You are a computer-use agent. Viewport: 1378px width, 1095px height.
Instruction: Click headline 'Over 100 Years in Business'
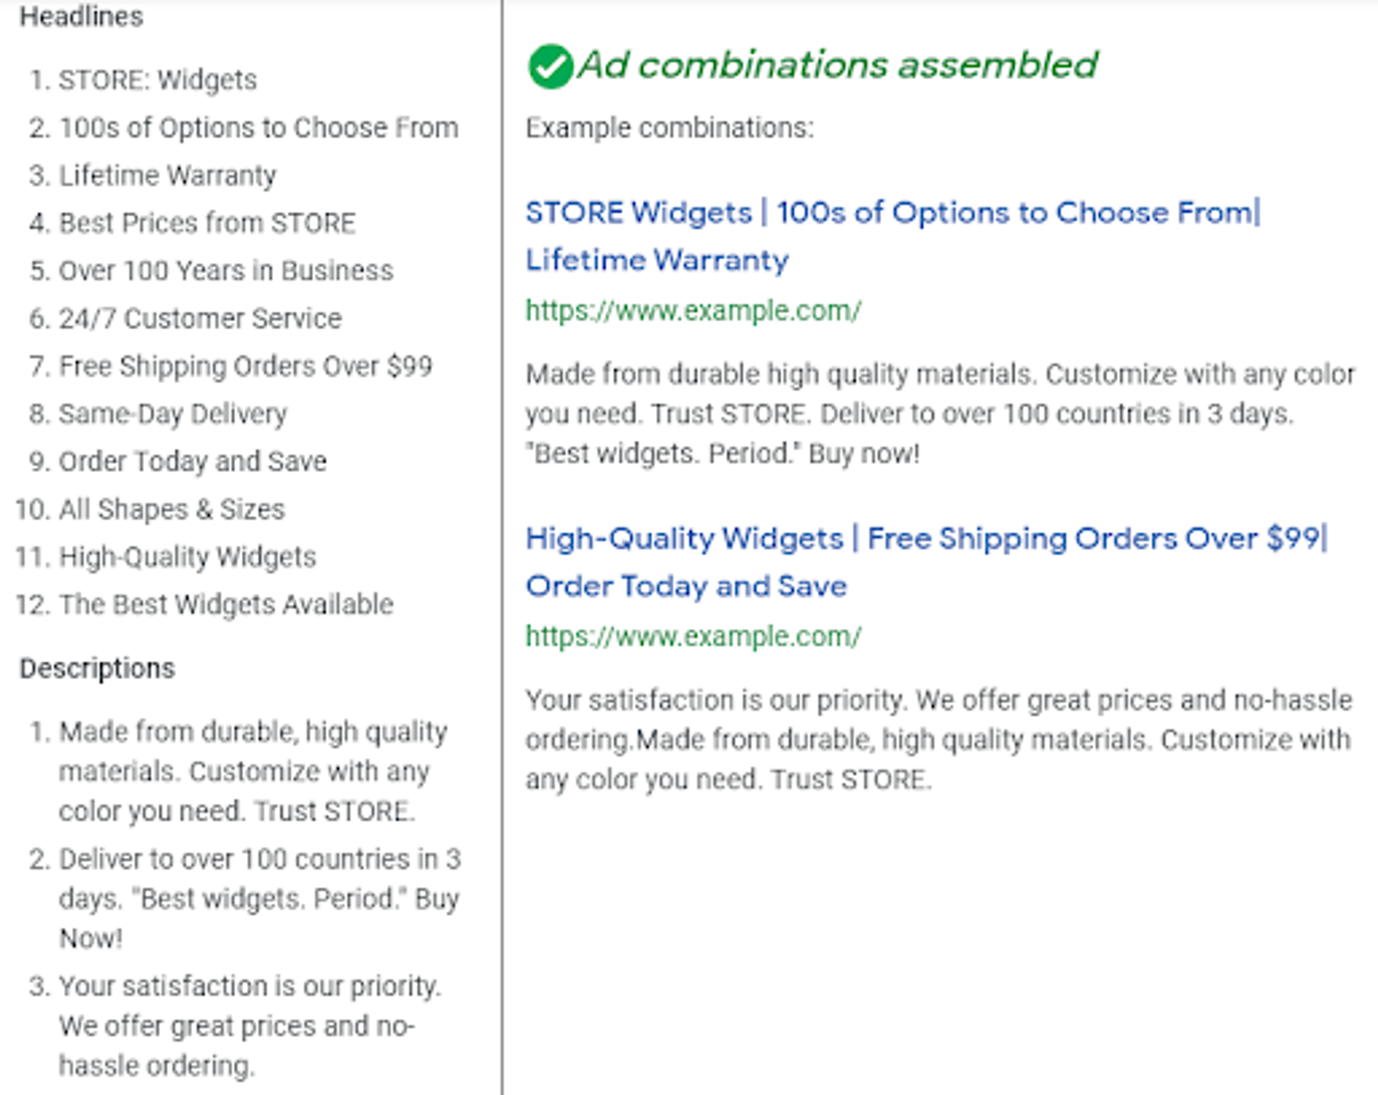[226, 271]
